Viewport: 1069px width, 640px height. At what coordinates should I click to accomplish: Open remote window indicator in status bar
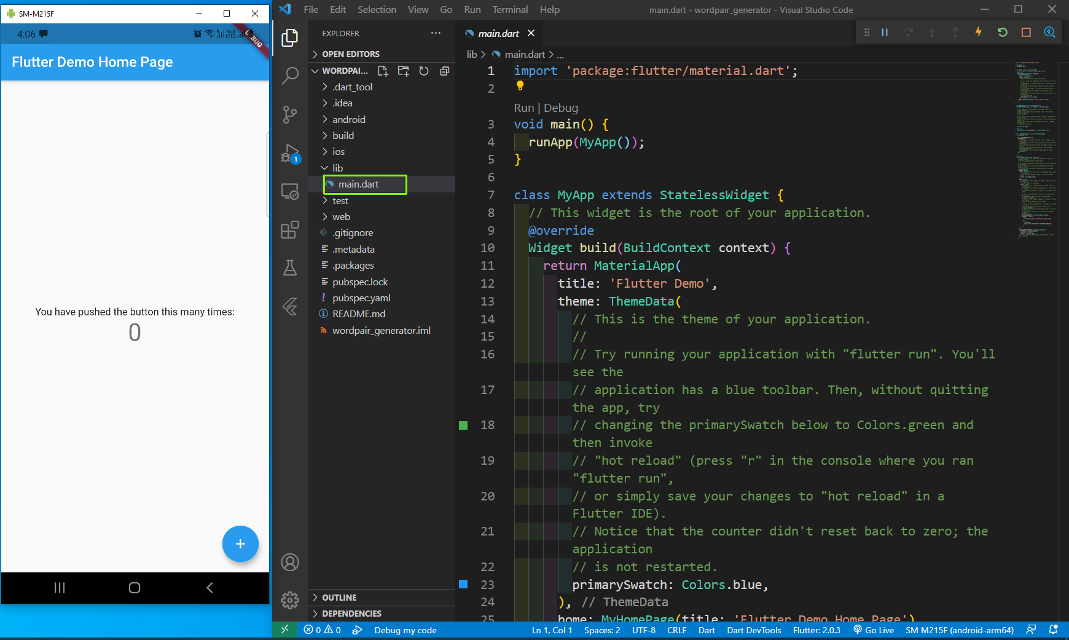pos(284,630)
